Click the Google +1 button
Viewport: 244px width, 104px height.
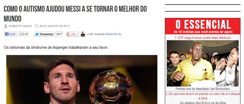click(73, 34)
